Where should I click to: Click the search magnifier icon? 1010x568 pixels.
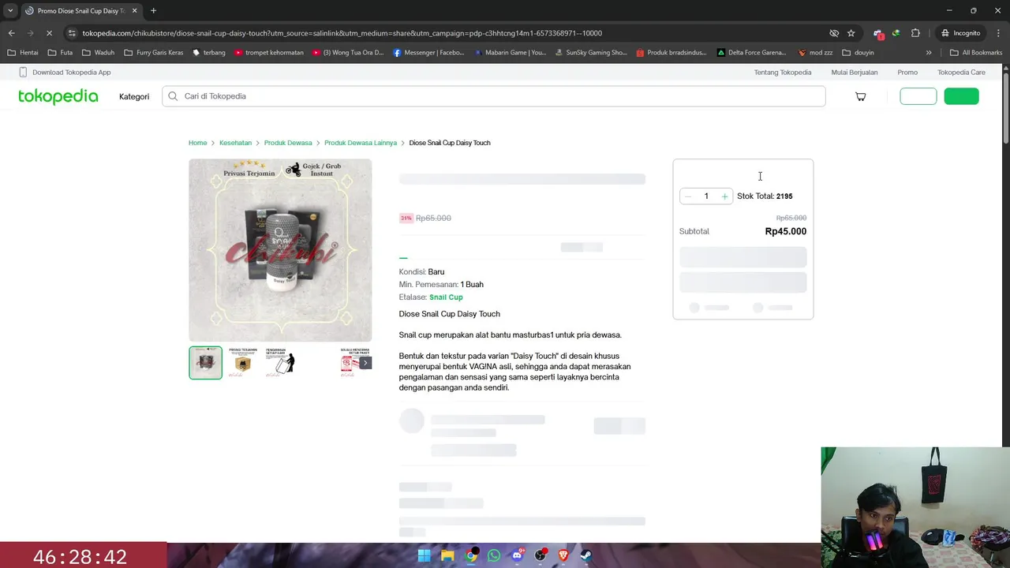173,96
